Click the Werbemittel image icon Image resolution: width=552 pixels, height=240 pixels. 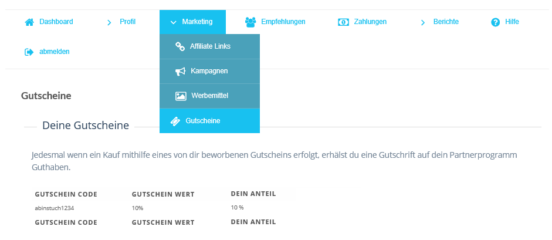pyautogui.click(x=181, y=96)
